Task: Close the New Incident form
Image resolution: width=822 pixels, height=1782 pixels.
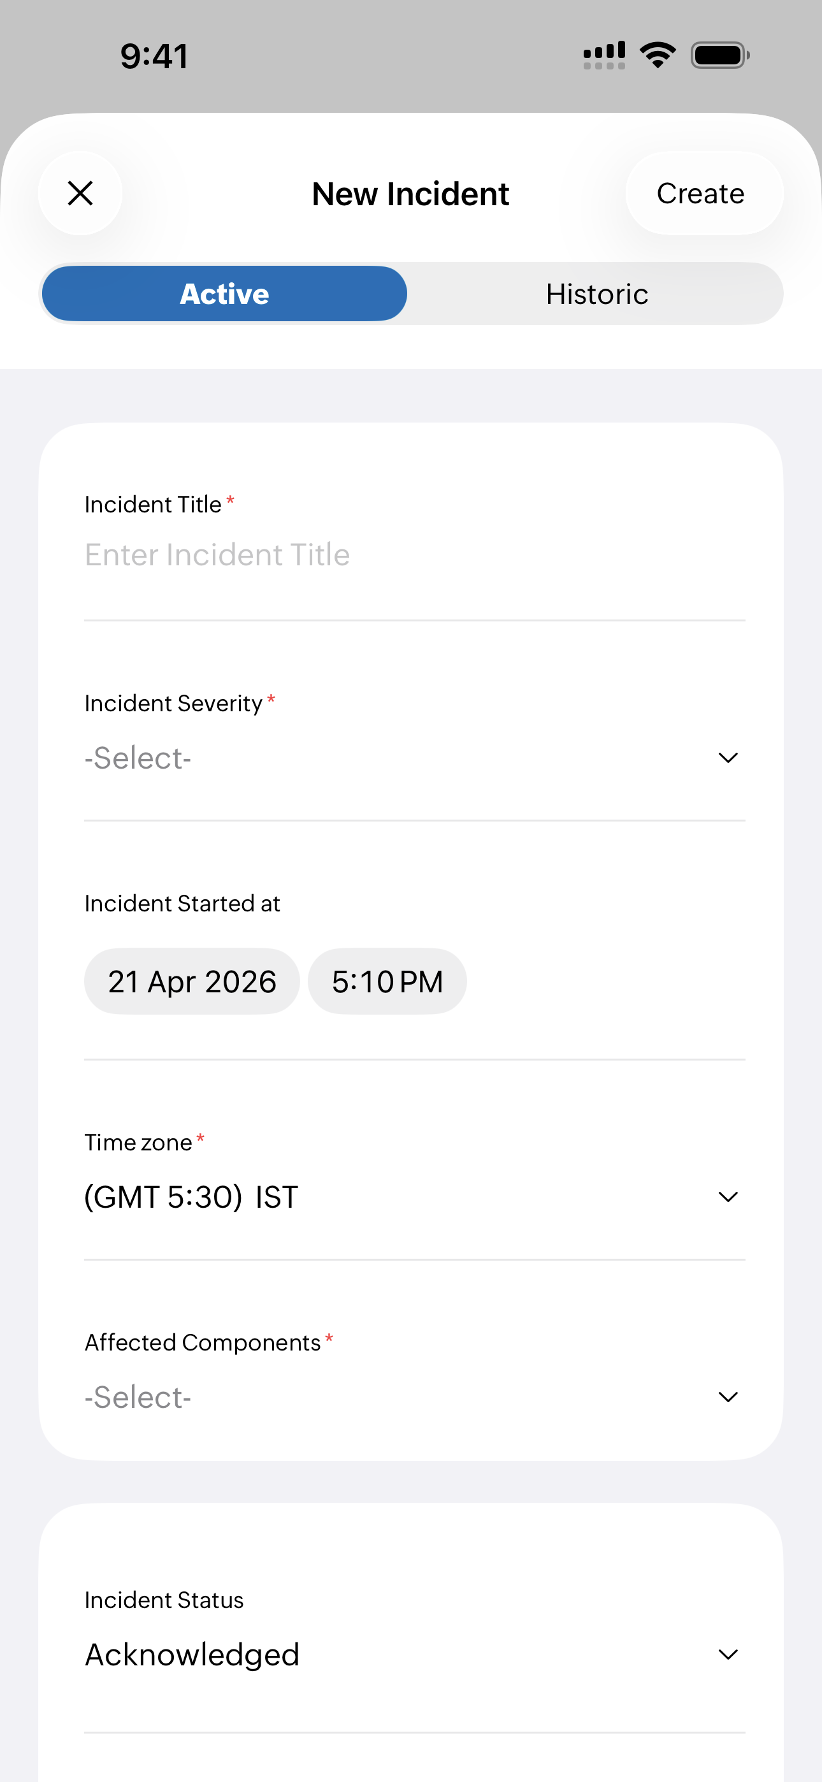Action: 80,194
